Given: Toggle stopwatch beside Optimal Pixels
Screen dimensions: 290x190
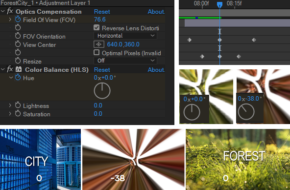Looking at the screenshot, I should pyautogui.click(x=18, y=52).
